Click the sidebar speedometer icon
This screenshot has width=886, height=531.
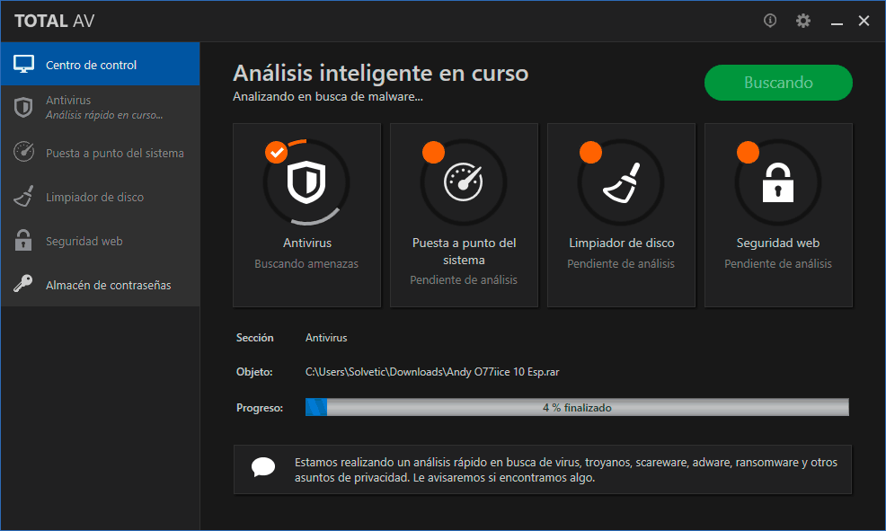(x=23, y=151)
